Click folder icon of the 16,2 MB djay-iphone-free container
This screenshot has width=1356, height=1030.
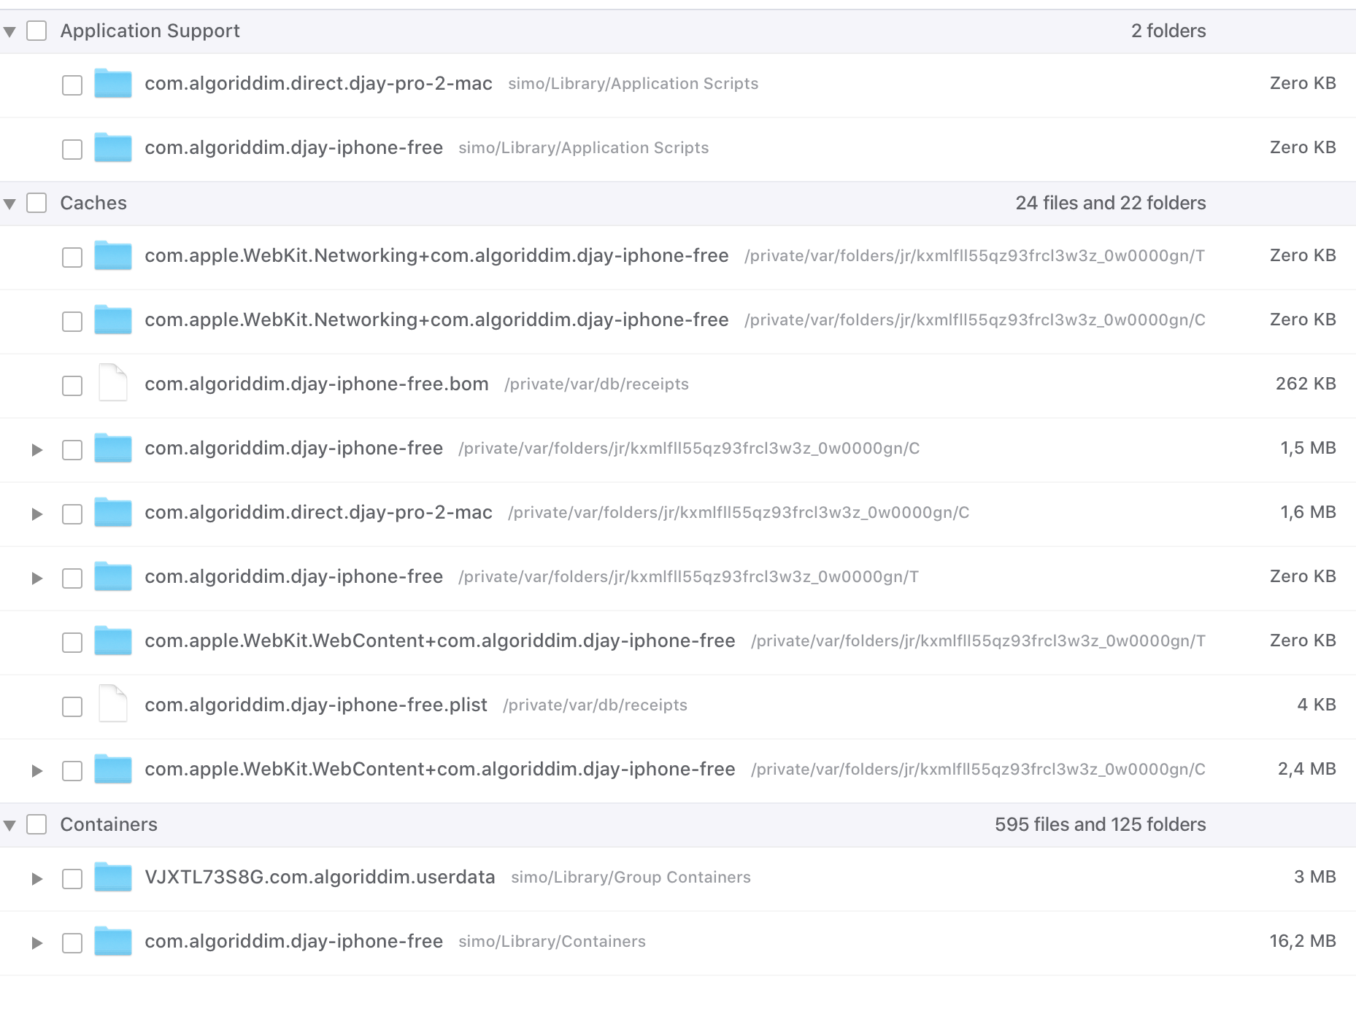[x=113, y=942]
